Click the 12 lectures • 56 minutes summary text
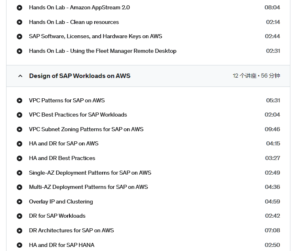 tap(256, 76)
